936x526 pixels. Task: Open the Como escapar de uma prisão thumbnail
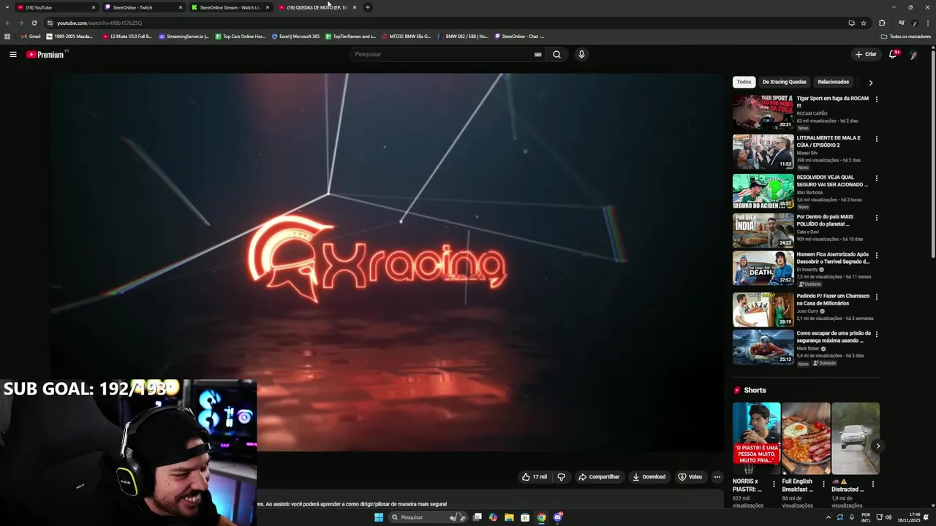(x=763, y=347)
